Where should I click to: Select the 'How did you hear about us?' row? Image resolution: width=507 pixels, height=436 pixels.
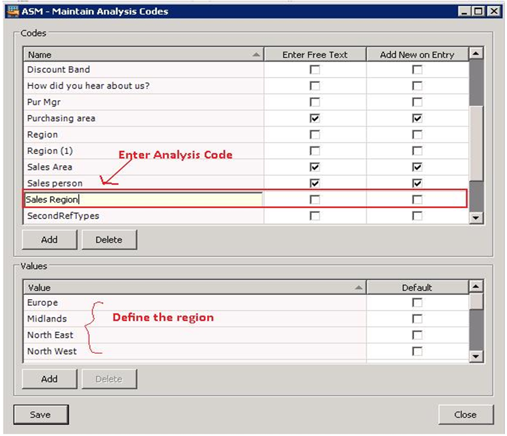pos(144,86)
